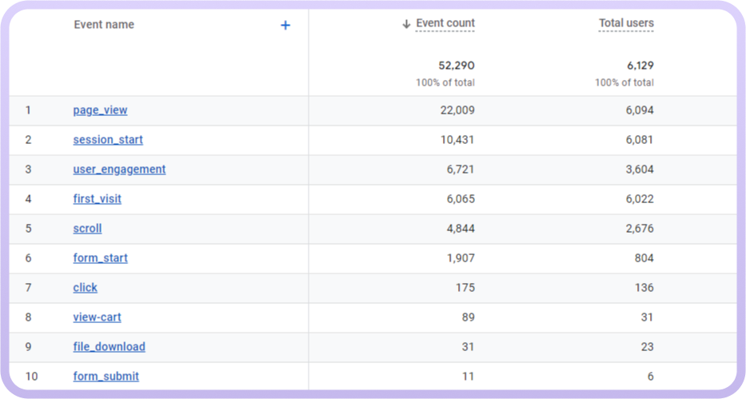The image size is (746, 399).
Task: Select the 3,604 users cell for user_engagement
Action: pyautogui.click(x=639, y=170)
